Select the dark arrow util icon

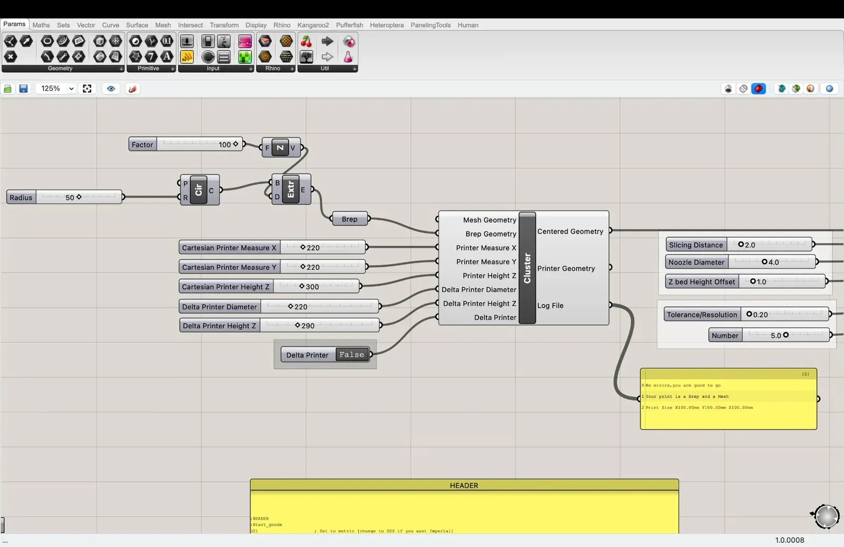(327, 41)
